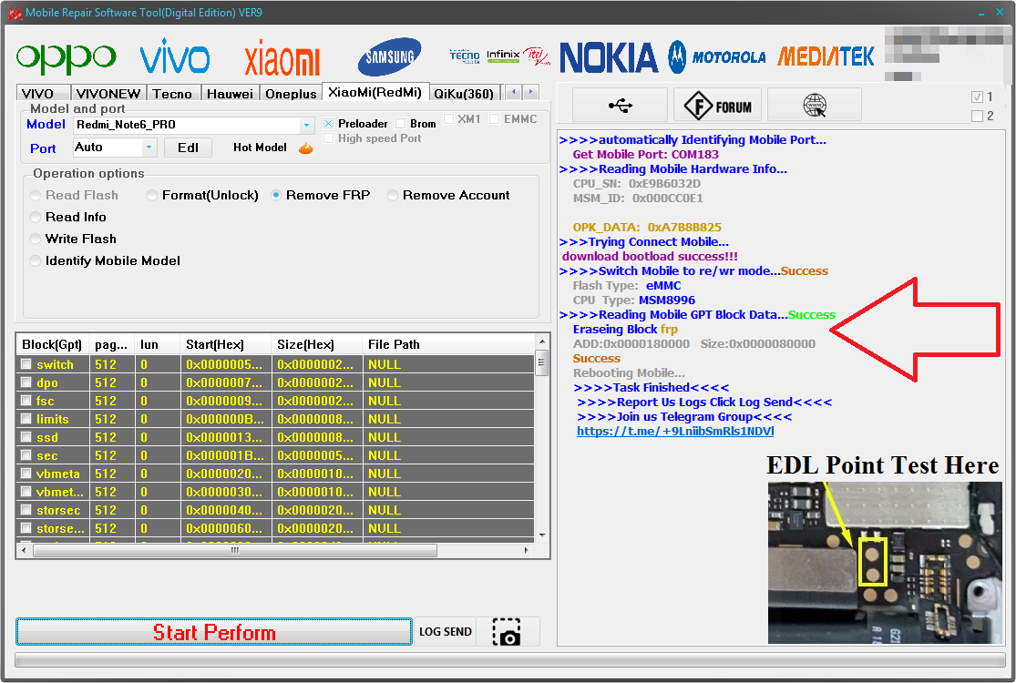Select the XiaoMi(RedMi) tab
Image resolution: width=1016 pixels, height=683 pixels.
click(x=375, y=92)
